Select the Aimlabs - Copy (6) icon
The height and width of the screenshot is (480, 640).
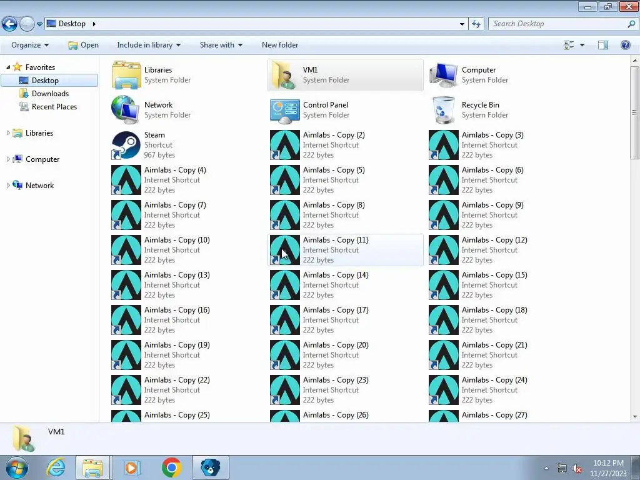point(444,180)
